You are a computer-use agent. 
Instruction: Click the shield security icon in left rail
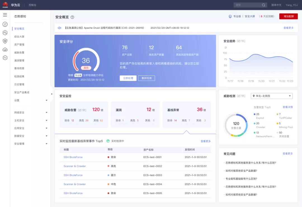point(5,41)
